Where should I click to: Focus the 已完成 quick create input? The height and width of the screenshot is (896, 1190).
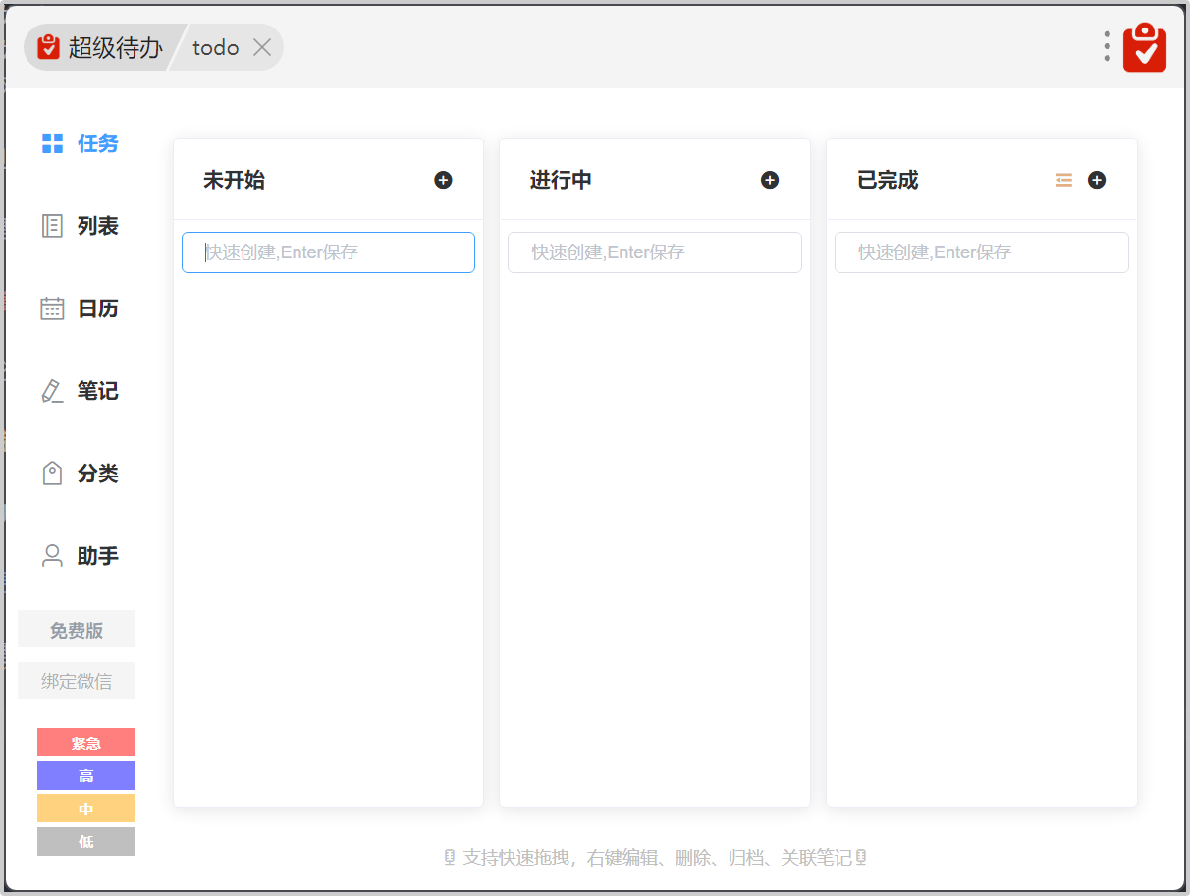point(981,252)
